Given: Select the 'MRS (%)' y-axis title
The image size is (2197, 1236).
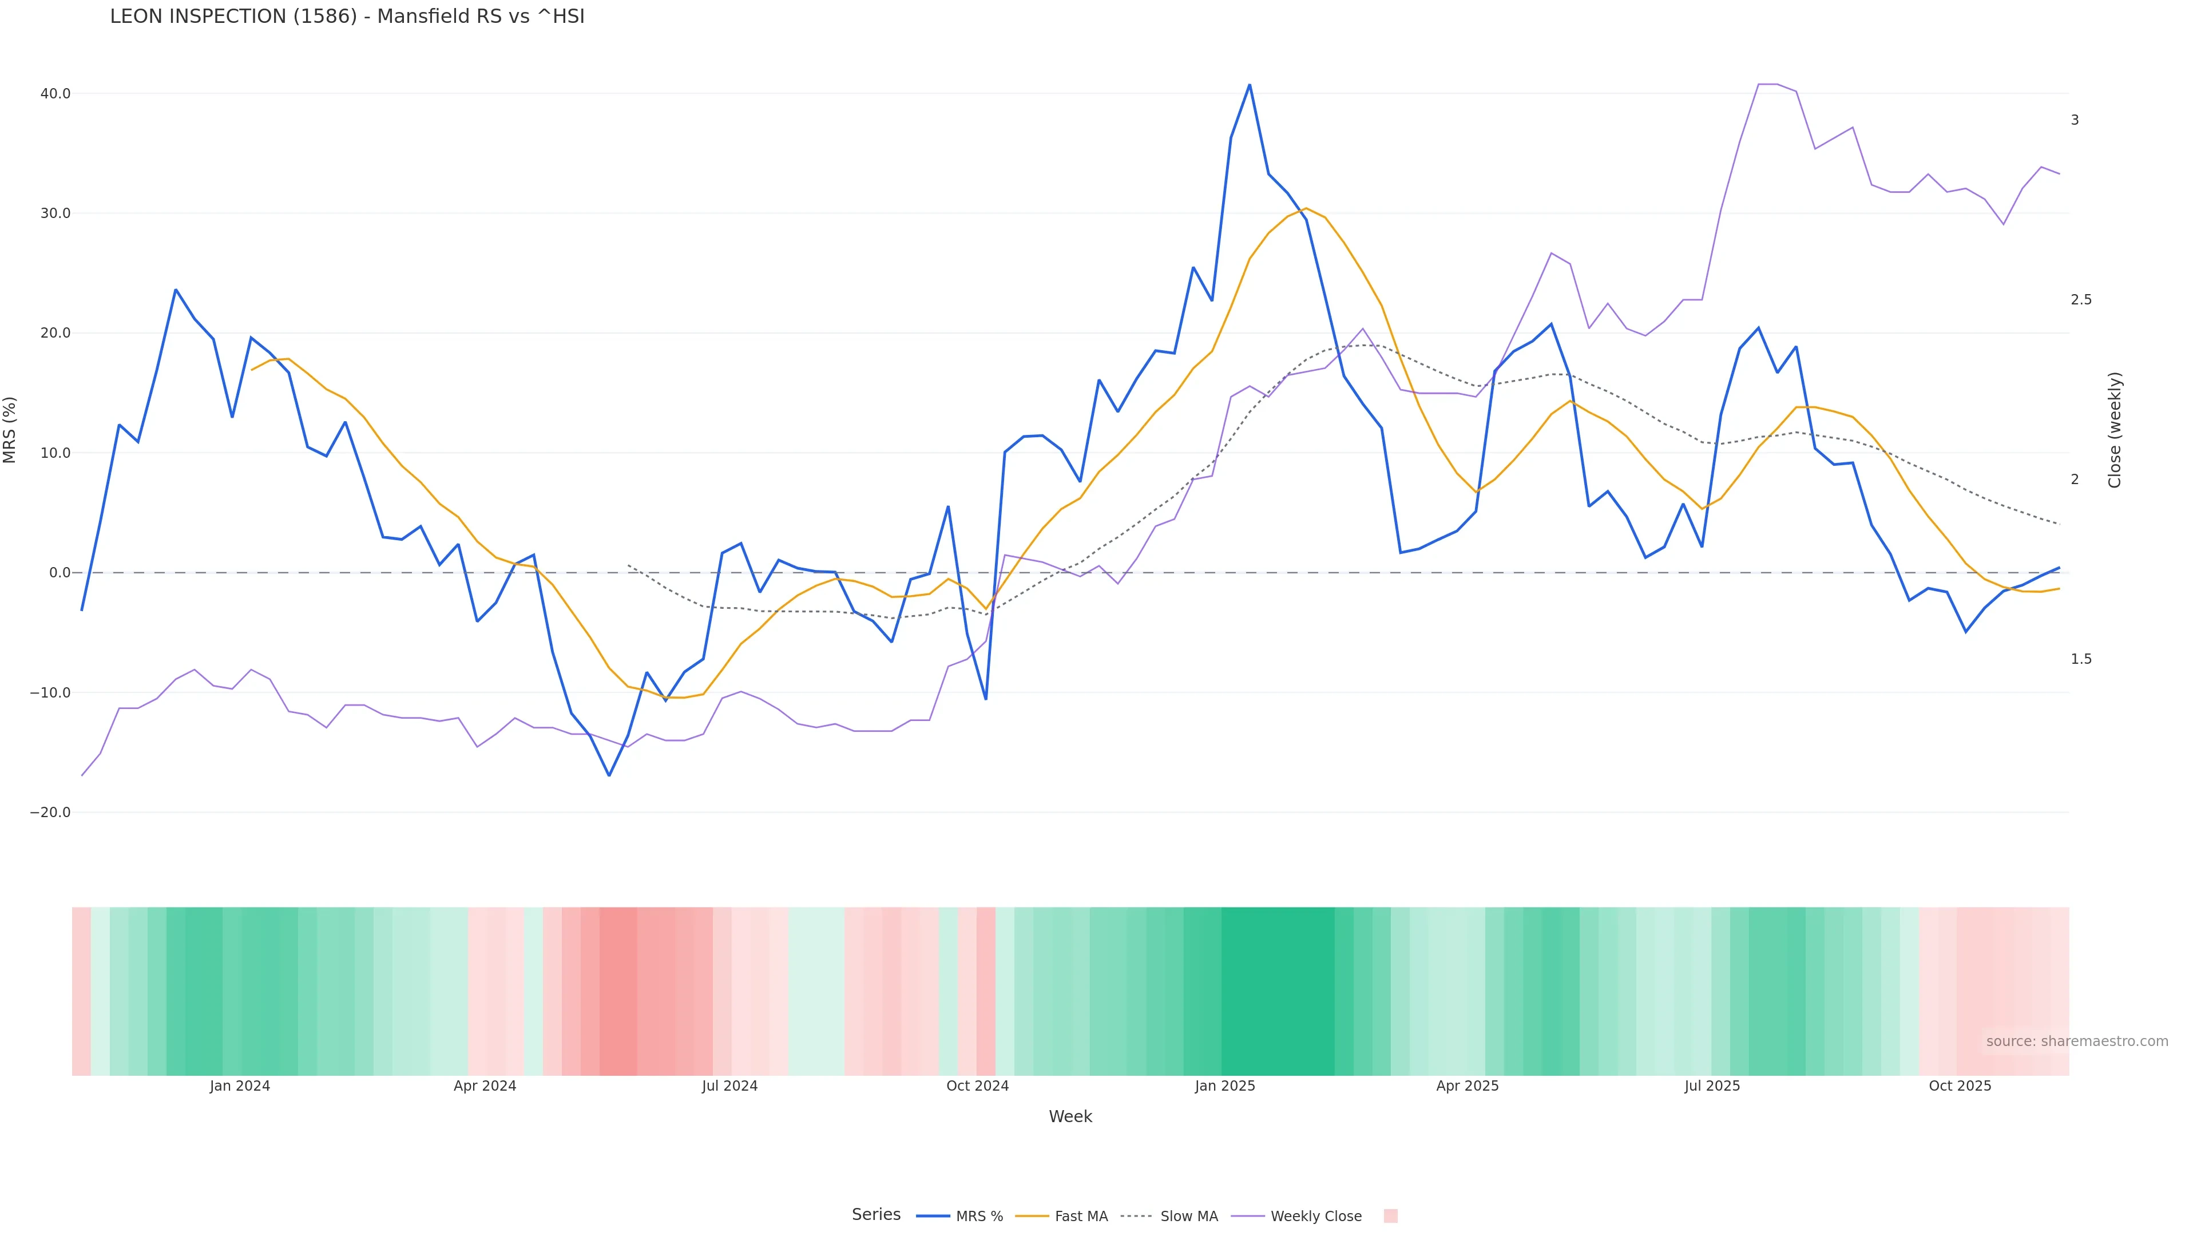Looking at the screenshot, I should click(x=10, y=430).
